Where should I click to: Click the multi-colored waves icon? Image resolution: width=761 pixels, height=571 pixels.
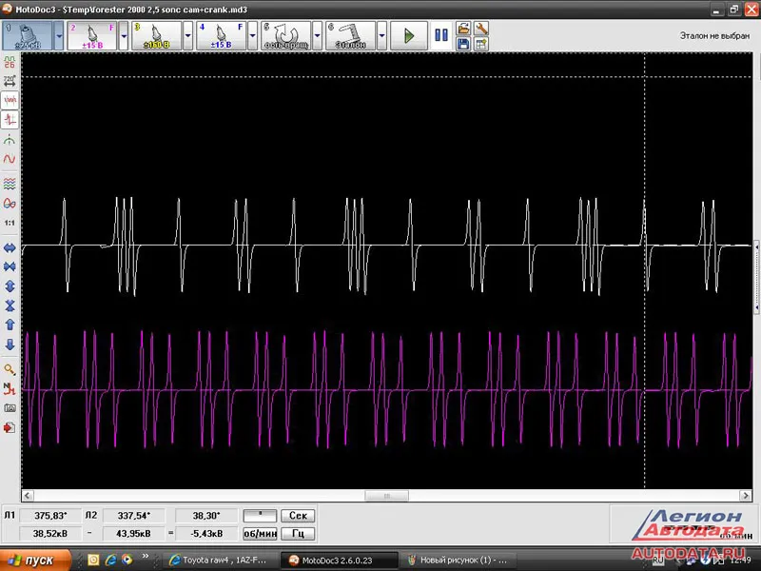(x=10, y=184)
